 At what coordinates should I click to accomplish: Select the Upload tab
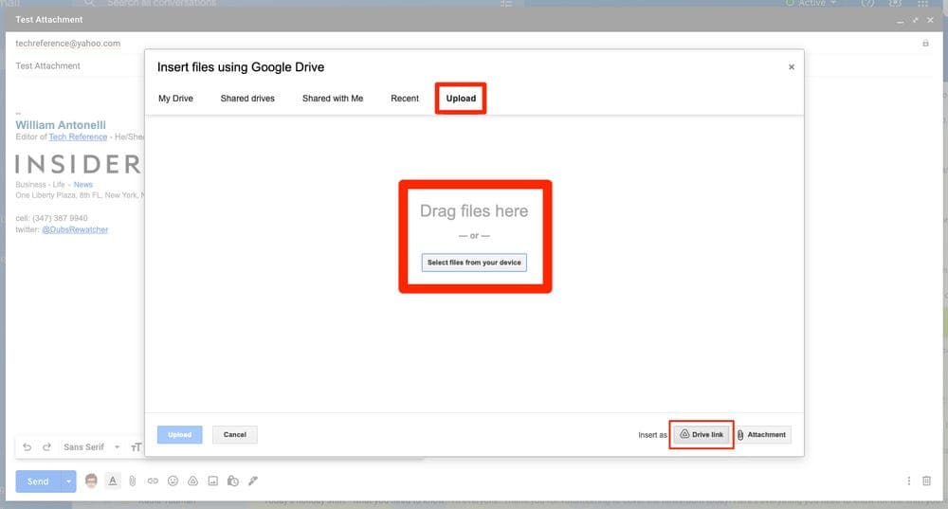[461, 98]
